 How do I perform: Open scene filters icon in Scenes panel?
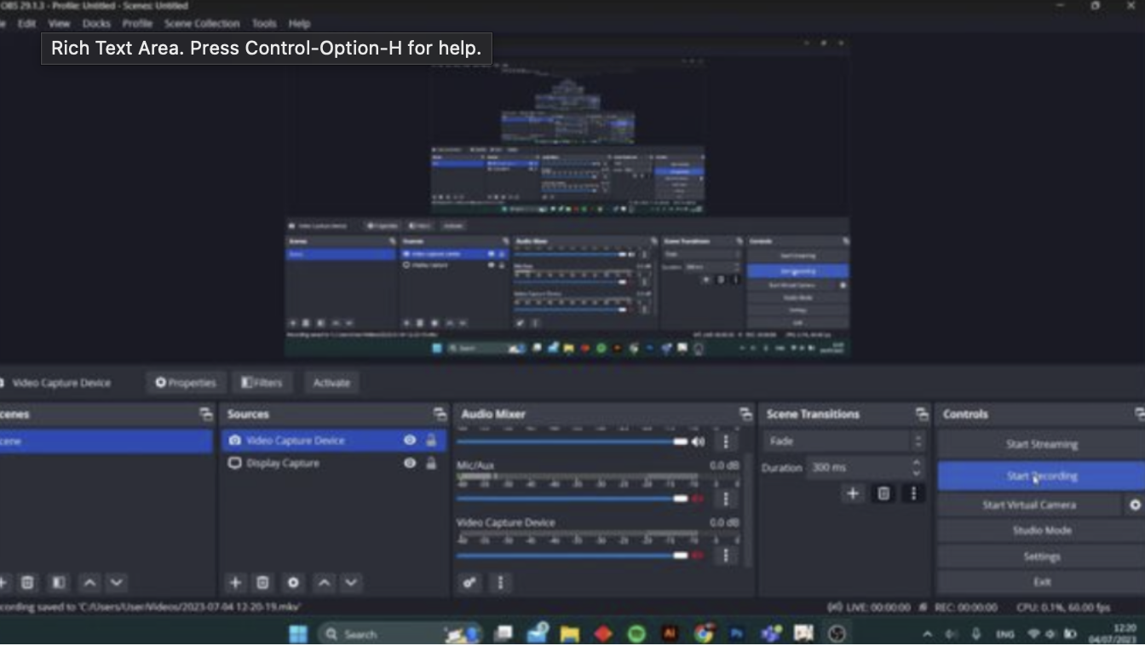[59, 583]
